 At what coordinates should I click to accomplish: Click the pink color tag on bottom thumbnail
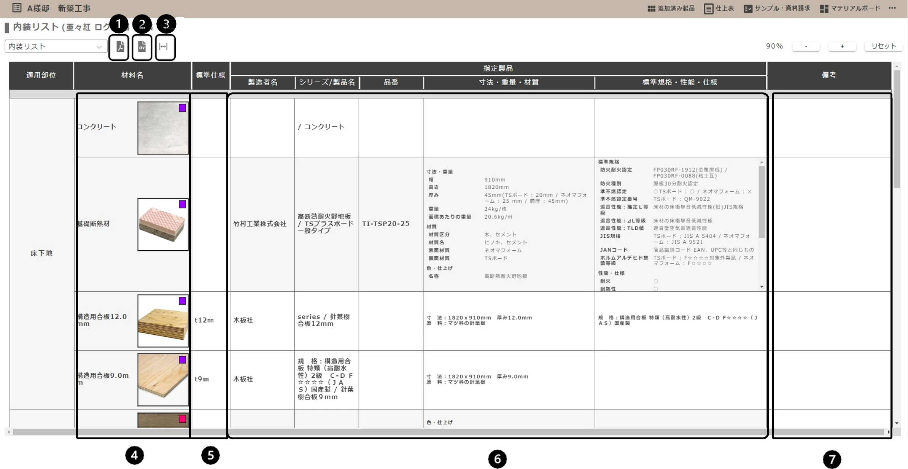click(x=183, y=419)
